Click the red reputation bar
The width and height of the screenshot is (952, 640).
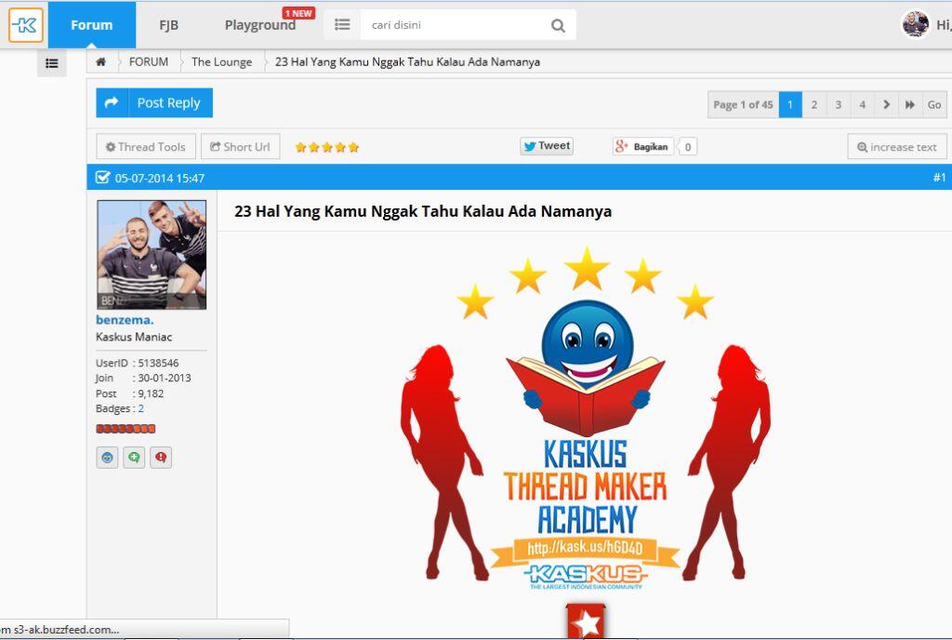126,429
